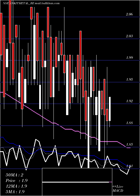Click the 2.06 price axis label
This screenshot has height=196, width=140.
click(x=129, y=14)
